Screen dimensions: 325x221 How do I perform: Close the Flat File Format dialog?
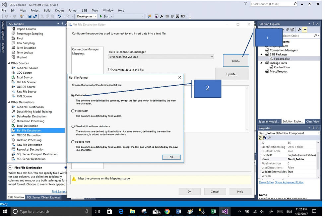click(180, 77)
